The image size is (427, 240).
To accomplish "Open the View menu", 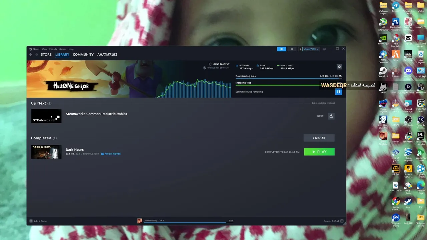I will click(44, 49).
